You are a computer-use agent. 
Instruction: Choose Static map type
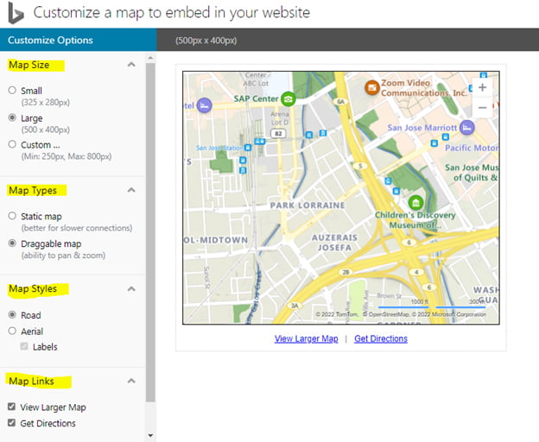12,216
